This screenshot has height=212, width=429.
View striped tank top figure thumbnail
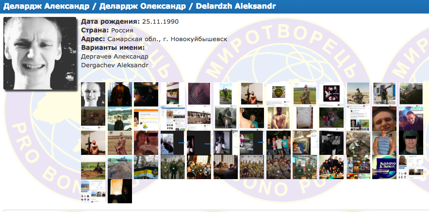[x=385, y=143]
